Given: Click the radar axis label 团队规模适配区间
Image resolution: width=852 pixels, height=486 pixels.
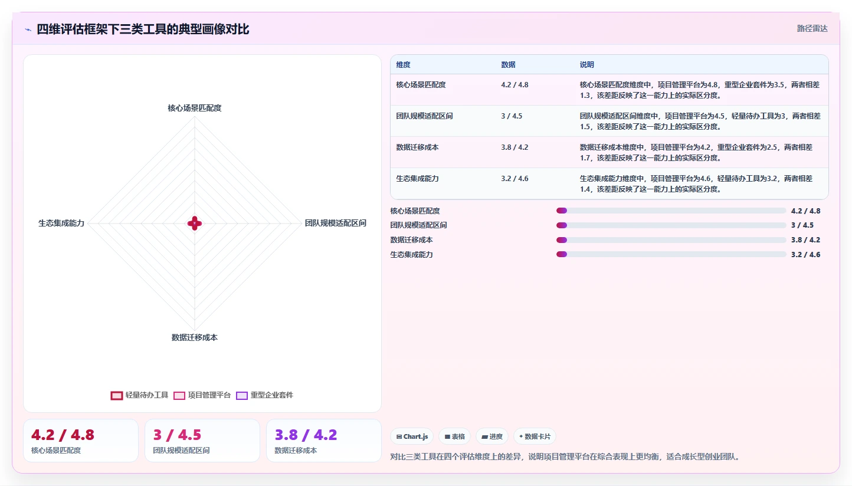Looking at the screenshot, I should point(336,223).
